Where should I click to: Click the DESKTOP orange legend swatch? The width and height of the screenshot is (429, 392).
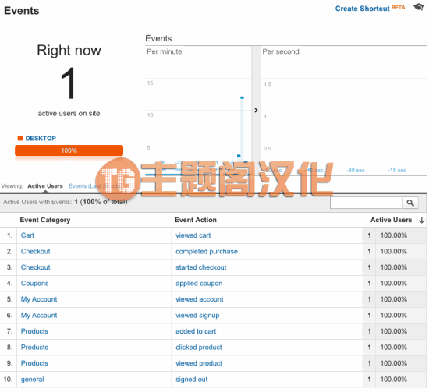tap(20, 138)
